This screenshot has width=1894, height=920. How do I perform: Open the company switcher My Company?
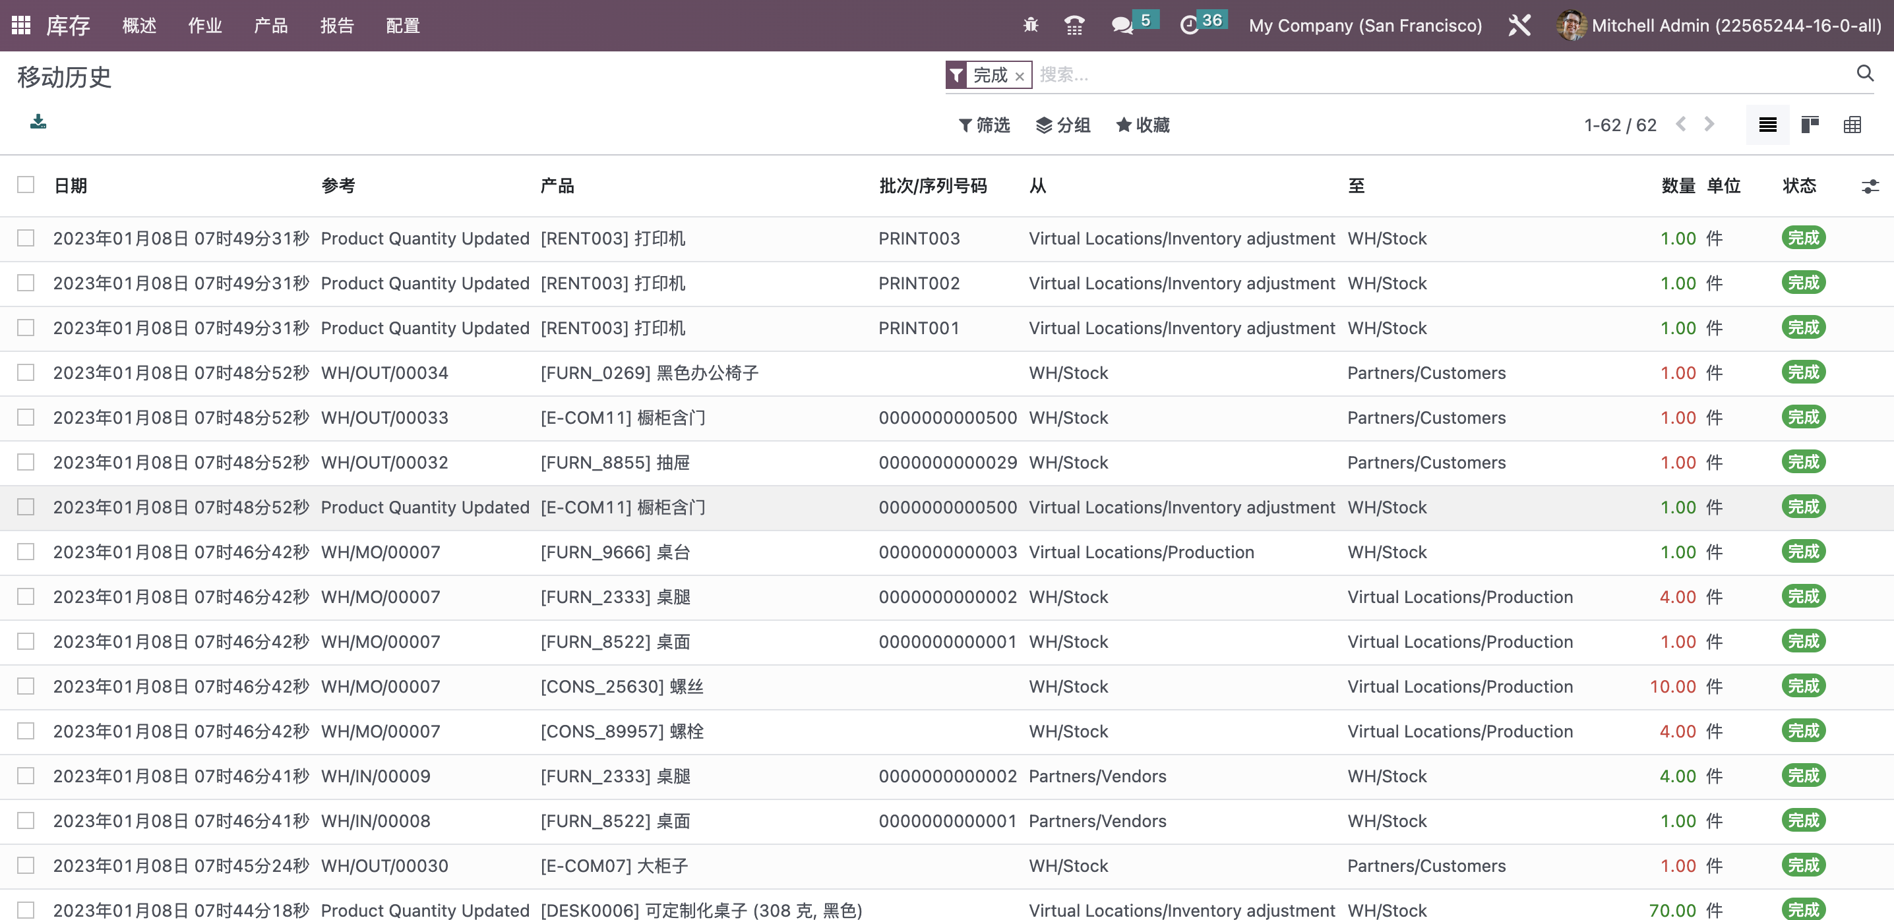(1365, 26)
